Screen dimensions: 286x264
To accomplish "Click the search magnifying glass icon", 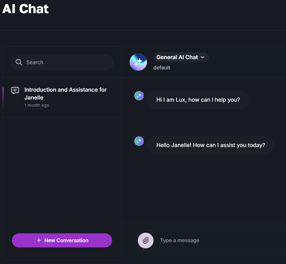I will tap(19, 62).
